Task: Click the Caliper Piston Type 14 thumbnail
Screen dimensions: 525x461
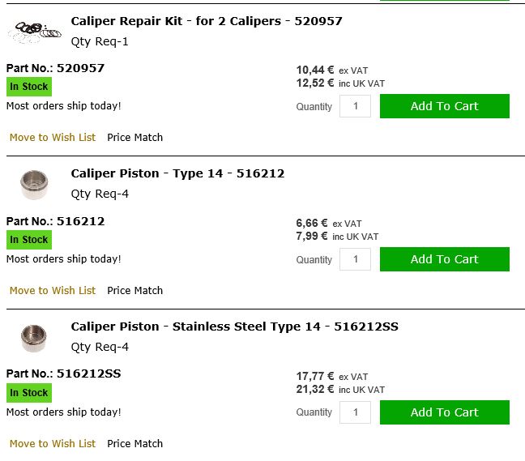Action: pos(34,185)
